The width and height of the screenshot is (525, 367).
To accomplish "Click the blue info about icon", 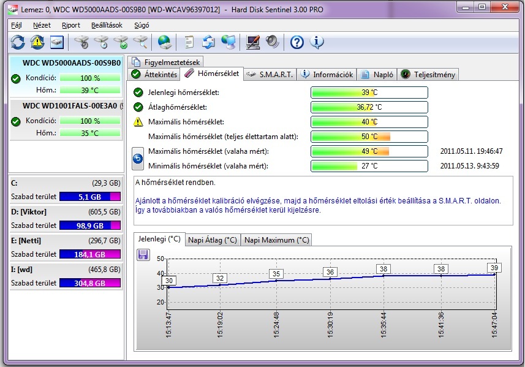I will (x=317, y=42).
